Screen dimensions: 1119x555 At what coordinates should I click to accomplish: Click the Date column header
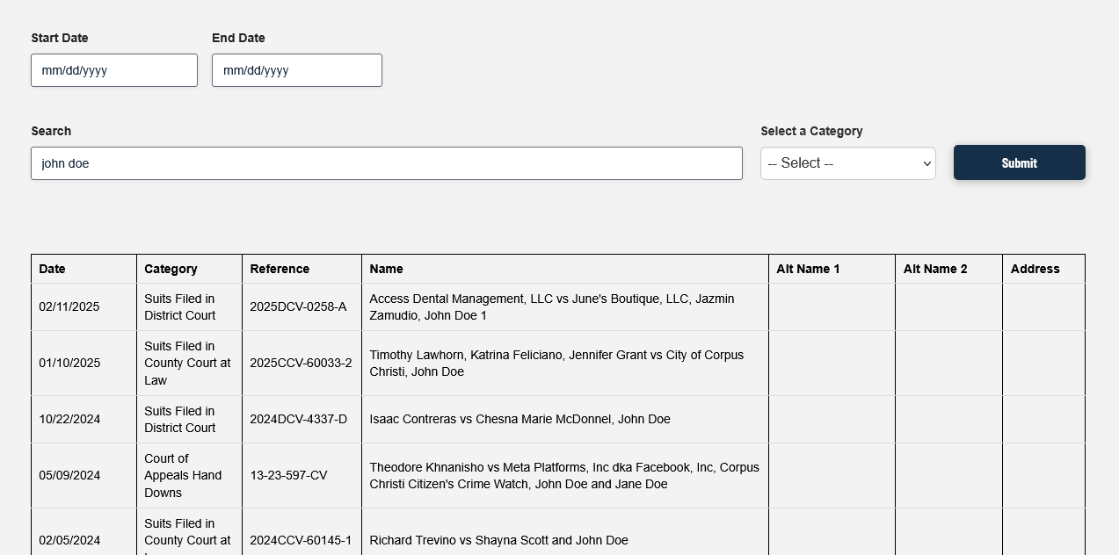84,269
